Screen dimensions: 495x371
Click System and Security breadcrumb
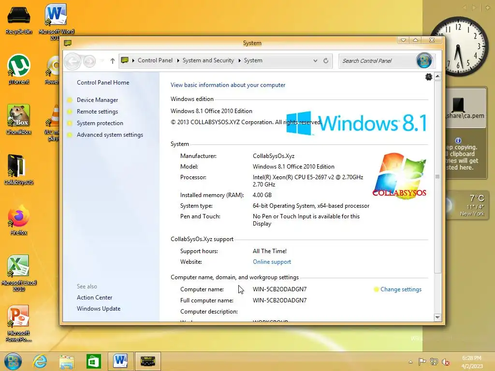pyautogui.click(x=208, y=60)
